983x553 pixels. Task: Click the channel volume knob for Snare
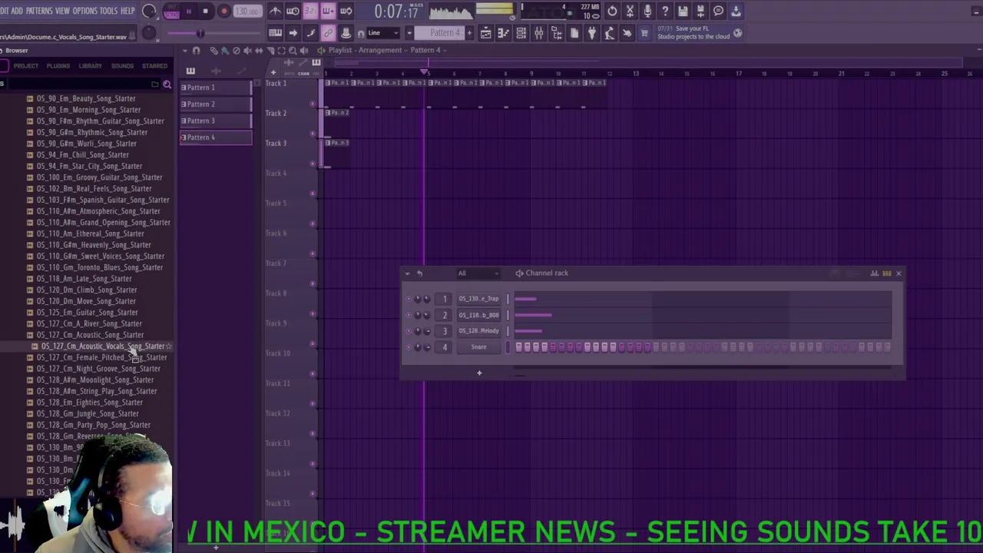pyautogui.click(x=427, y=347)
